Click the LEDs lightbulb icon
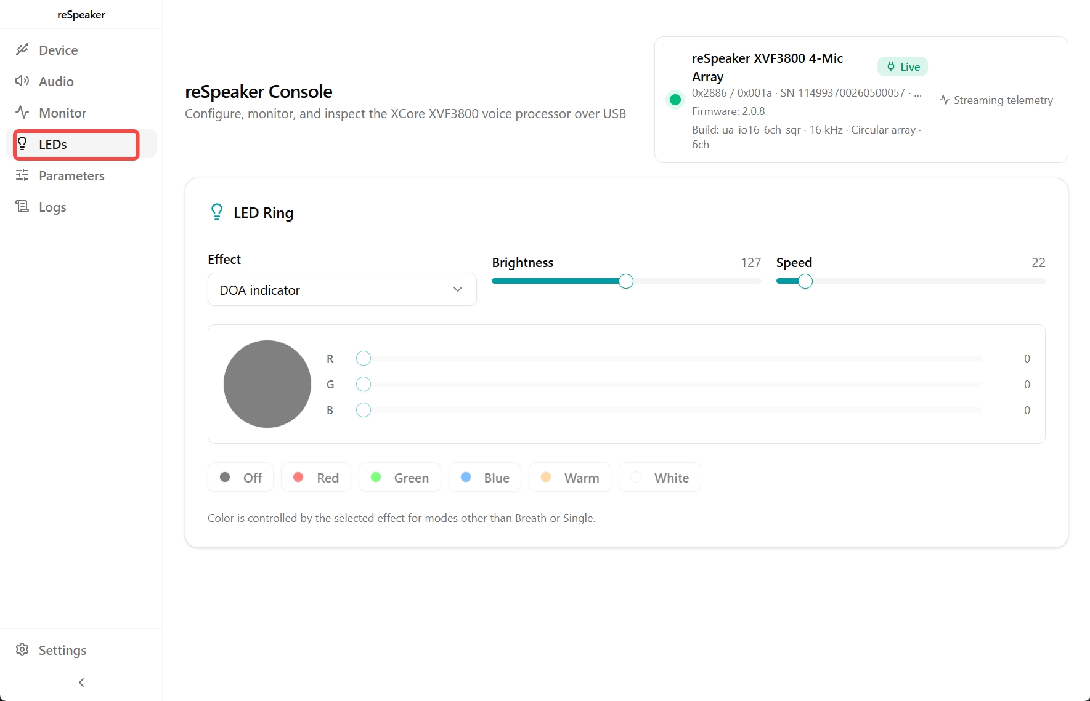This screenshot has width=1090, height=701. 22,144
